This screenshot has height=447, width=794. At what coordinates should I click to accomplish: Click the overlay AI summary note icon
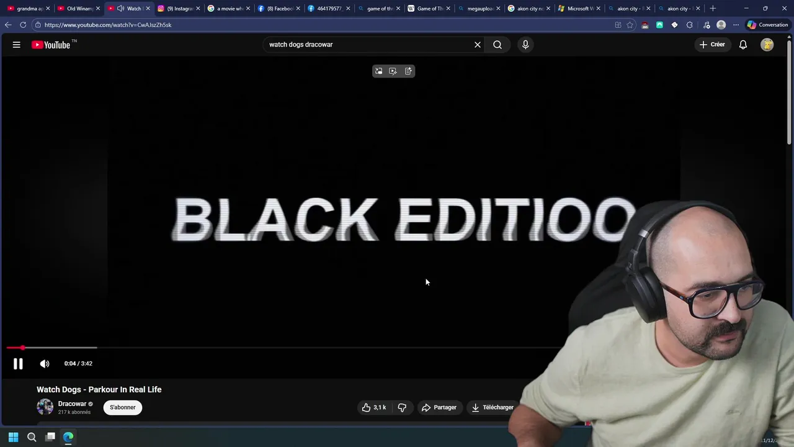click(x=408, y=71)
